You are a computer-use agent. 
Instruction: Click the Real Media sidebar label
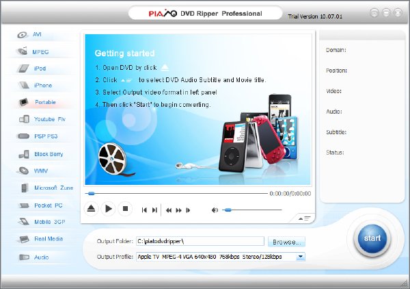tap(49, 239)
